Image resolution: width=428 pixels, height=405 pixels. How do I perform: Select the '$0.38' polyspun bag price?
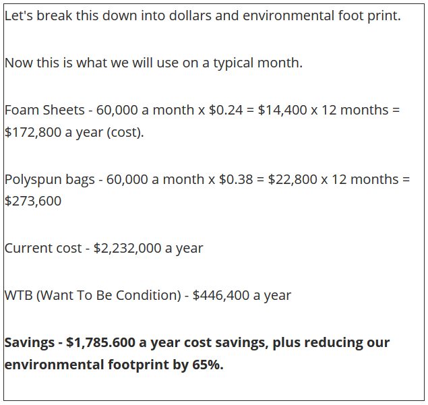(236, 179)
